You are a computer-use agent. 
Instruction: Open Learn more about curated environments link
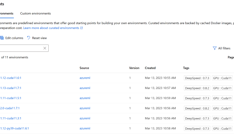coord(51,28)
